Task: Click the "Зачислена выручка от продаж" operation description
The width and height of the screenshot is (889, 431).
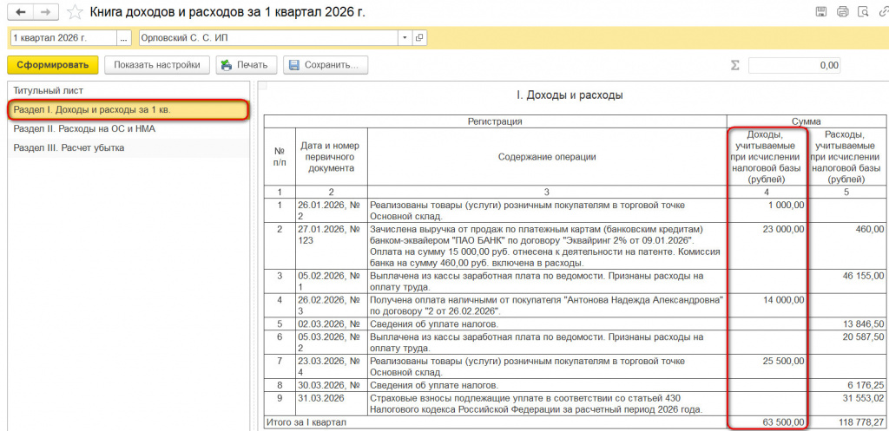Action: 547,246
